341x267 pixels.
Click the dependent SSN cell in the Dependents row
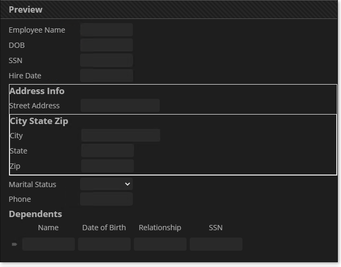coord(216,244)
